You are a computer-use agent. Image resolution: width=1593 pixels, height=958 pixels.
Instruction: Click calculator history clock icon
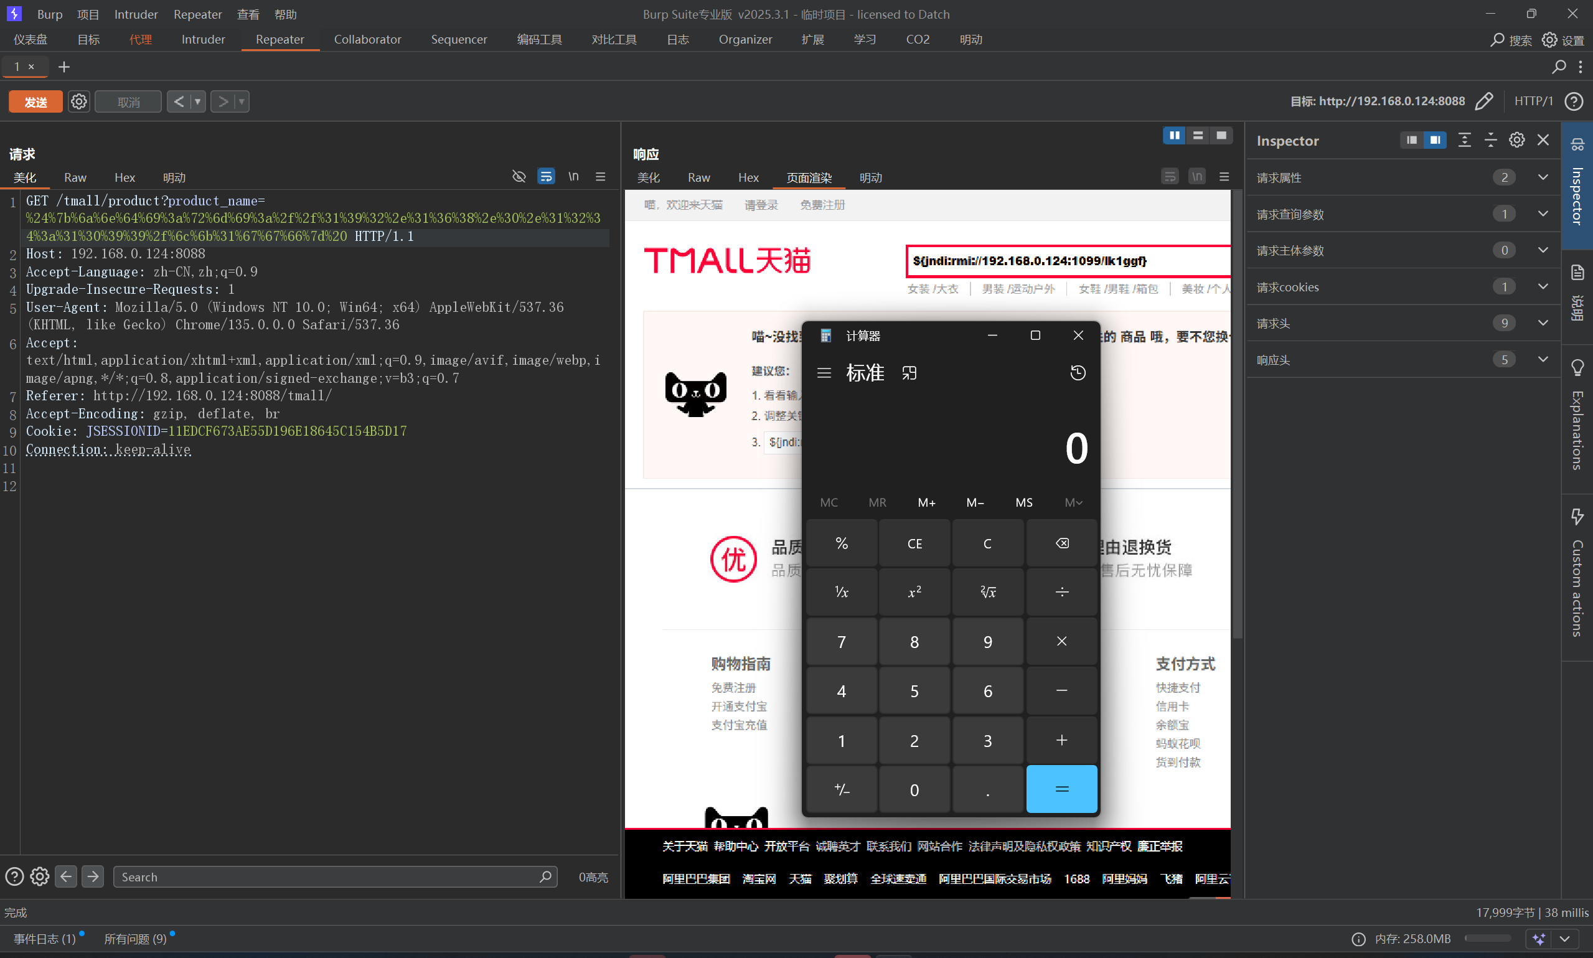[x=1078, y=372]
